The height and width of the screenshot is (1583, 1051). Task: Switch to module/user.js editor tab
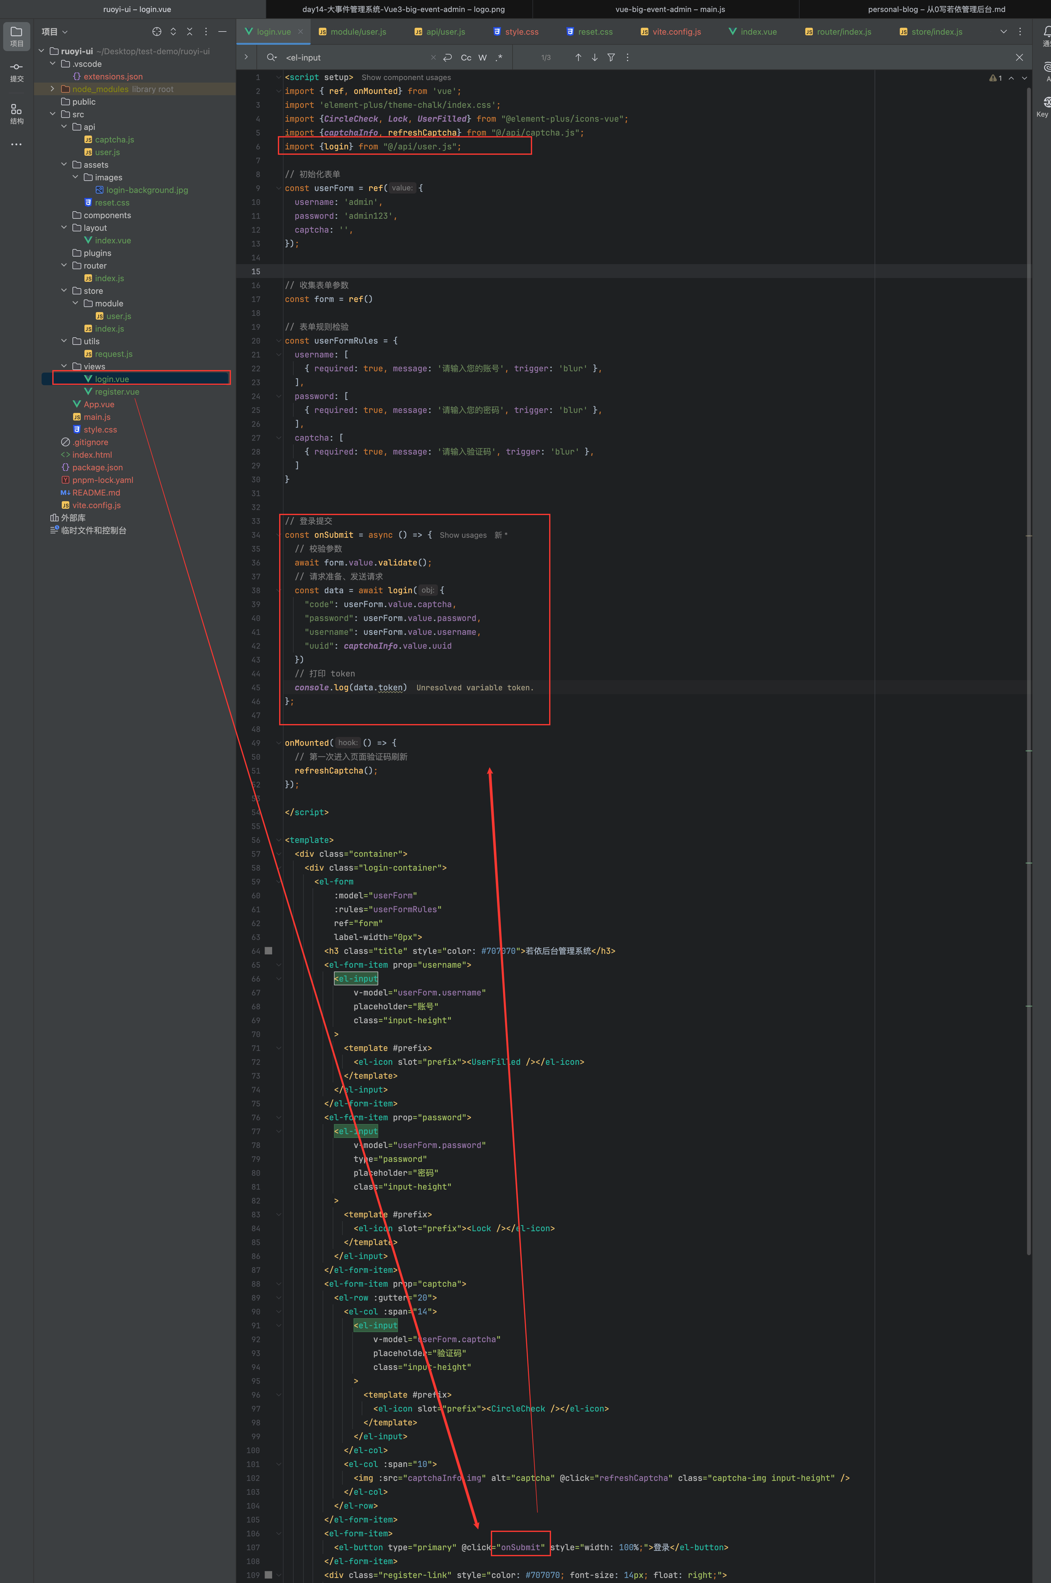(352, 32)
